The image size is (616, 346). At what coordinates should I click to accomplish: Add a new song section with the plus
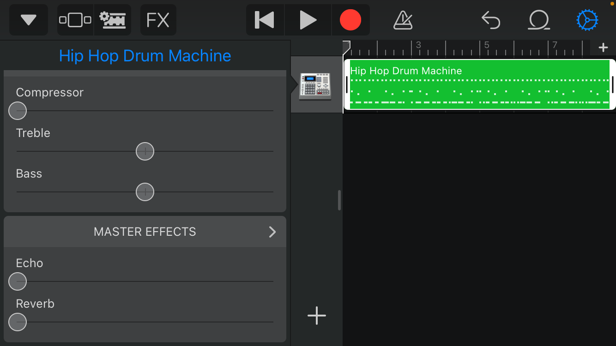(603, 47)
